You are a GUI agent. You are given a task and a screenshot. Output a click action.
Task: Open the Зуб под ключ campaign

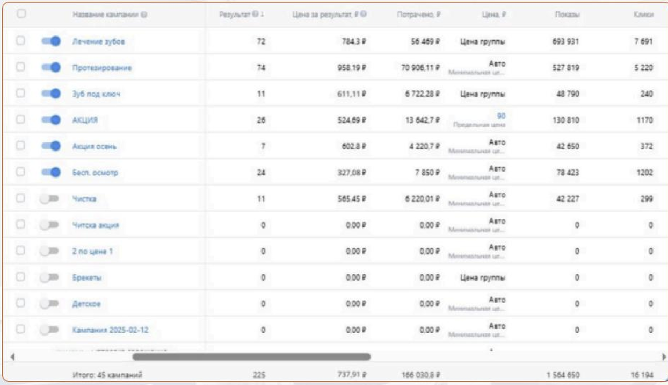click(x=96, y=94)
